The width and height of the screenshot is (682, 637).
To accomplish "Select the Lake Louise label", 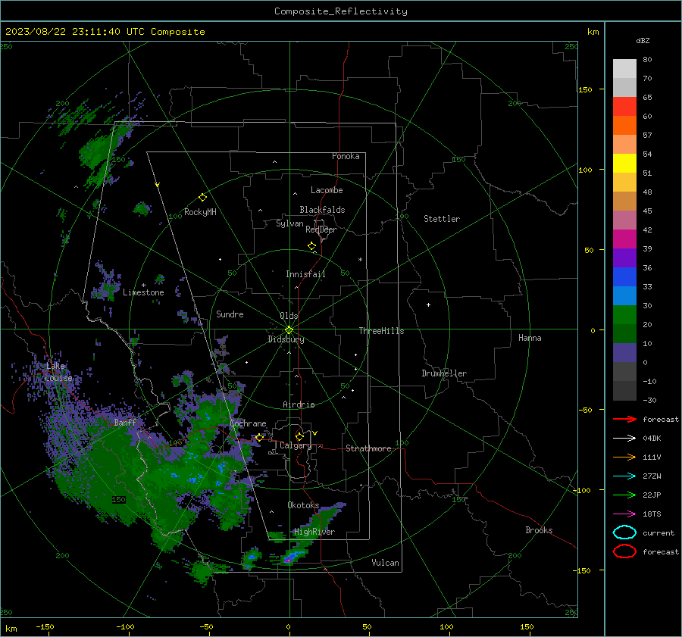I will pos(58,372).
